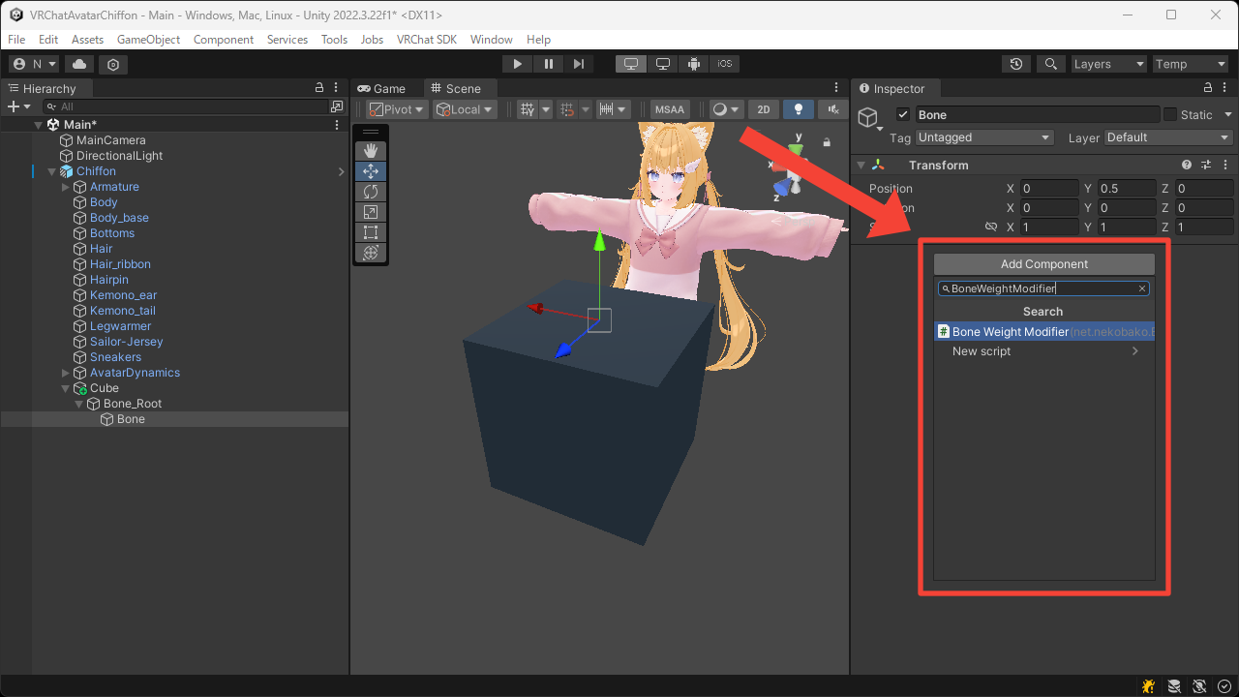Open Transform presets icon

click(1206, 166)
